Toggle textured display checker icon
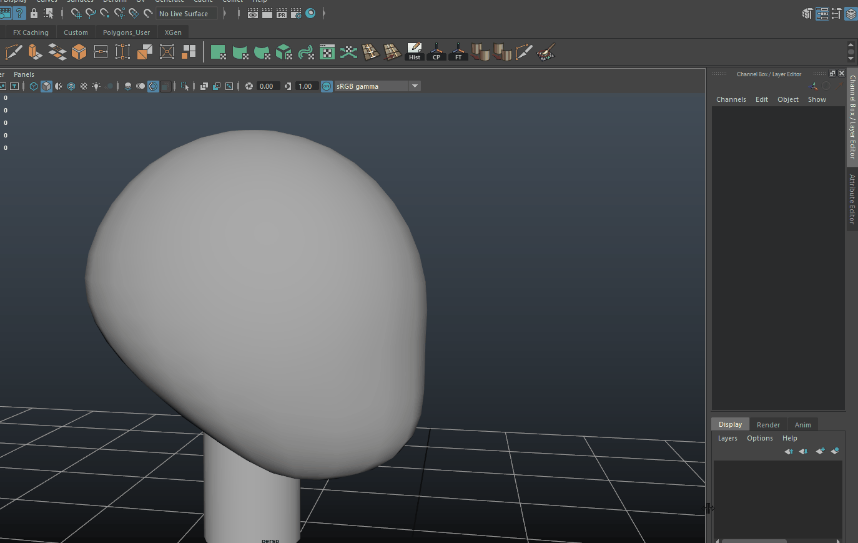Screen dimensions: 858x543 click(x=84, y=86)
